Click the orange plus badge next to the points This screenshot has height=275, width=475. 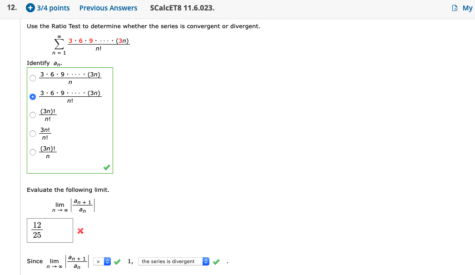tap(29, 8)
